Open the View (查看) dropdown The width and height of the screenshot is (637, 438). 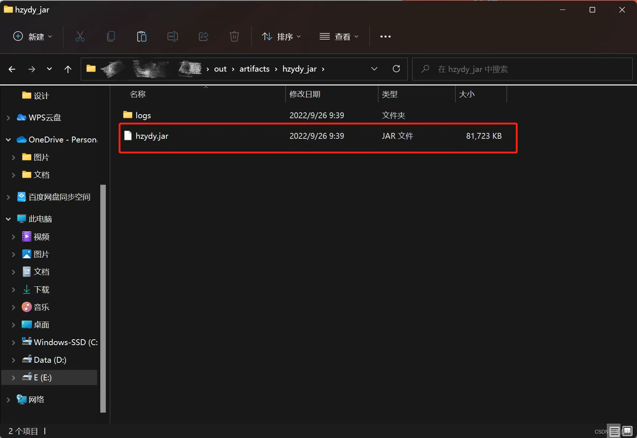(x=339, y=36)
